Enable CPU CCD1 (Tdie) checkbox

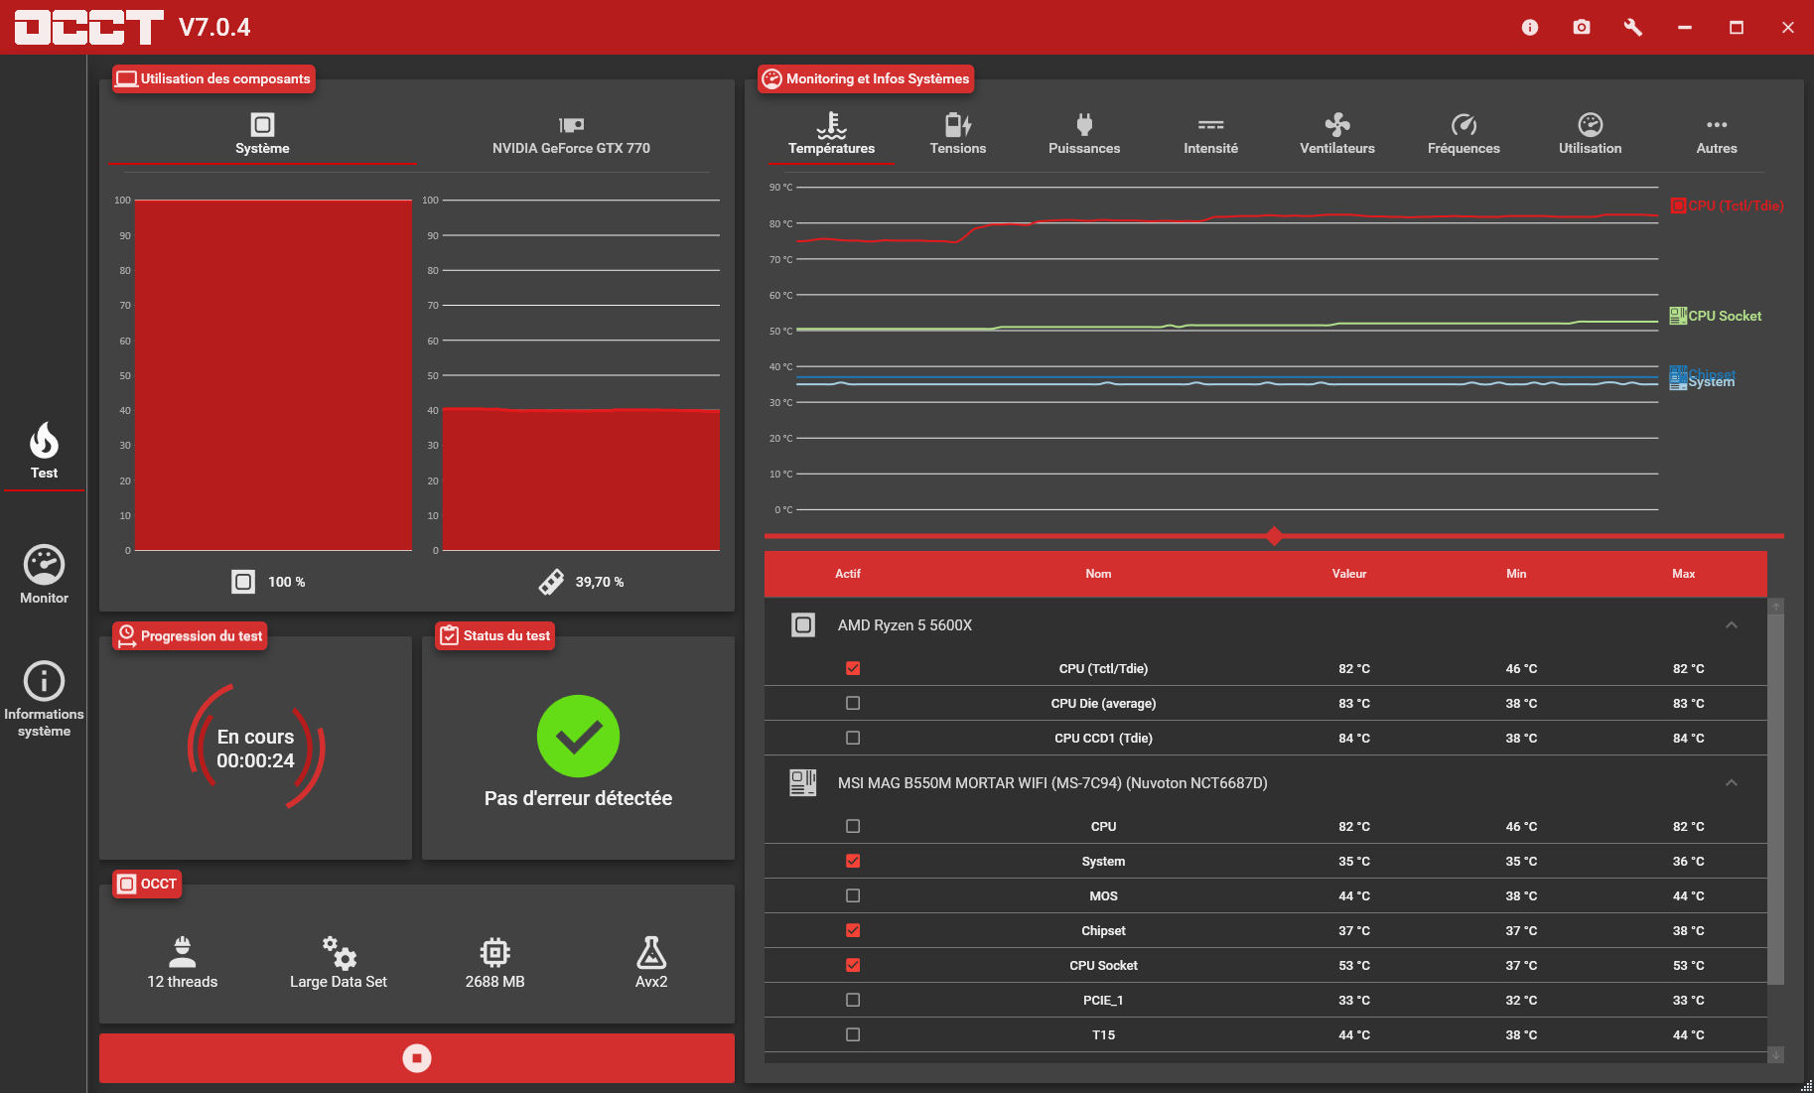coord(853,738)
